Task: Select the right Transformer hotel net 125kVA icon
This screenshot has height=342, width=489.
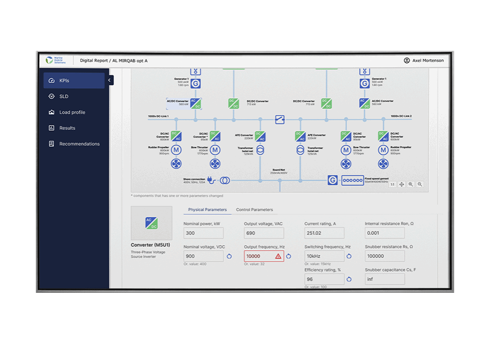Action: (x=300, y=150)
